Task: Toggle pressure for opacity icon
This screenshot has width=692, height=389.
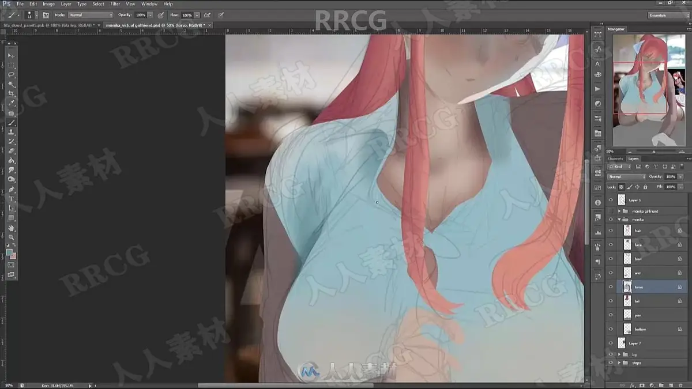Action: (x=160, y=14)
